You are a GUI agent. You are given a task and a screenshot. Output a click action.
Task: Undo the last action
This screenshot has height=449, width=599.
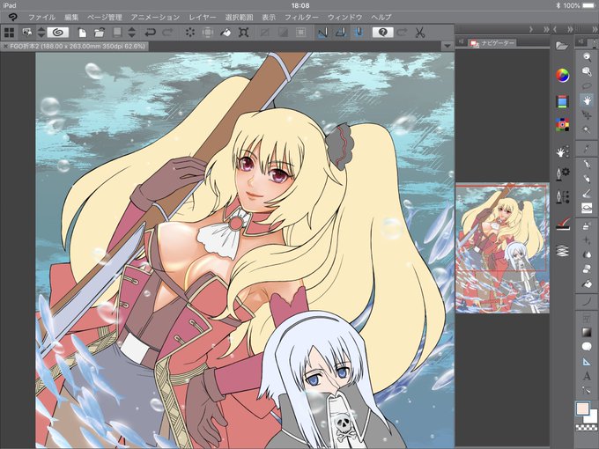150,33
